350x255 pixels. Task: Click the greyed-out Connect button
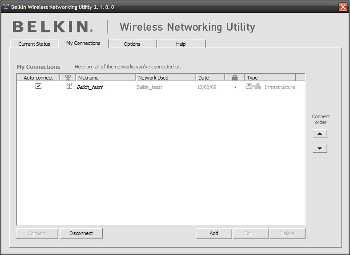pyautogui.click(x=37, y=233)
